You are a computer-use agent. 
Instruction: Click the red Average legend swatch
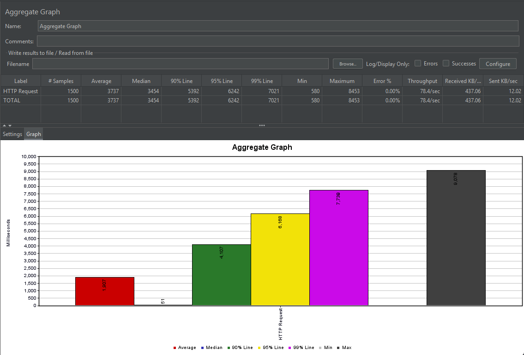point(175,348)
